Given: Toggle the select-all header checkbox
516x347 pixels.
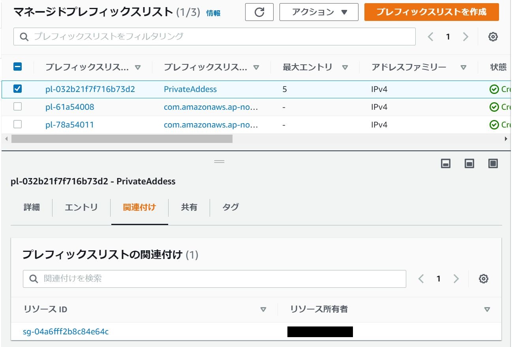Looking at the screenshot, I should pyautogui.click(x=17, y=67).
